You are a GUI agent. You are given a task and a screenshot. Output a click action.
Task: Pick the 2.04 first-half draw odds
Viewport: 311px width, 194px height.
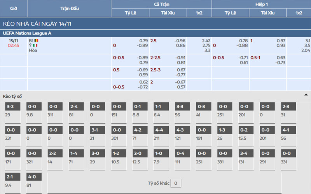[x=306, y=50]
